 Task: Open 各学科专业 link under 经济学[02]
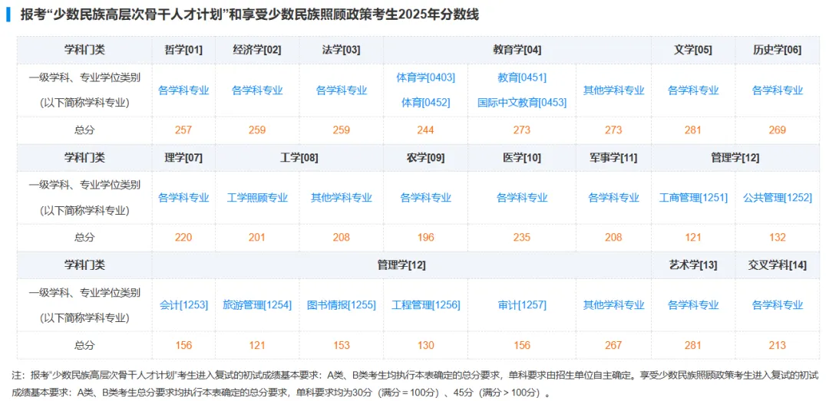click(257, 90)
